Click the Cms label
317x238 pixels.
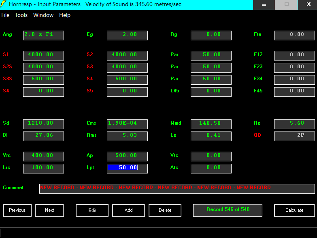(91, 123)
